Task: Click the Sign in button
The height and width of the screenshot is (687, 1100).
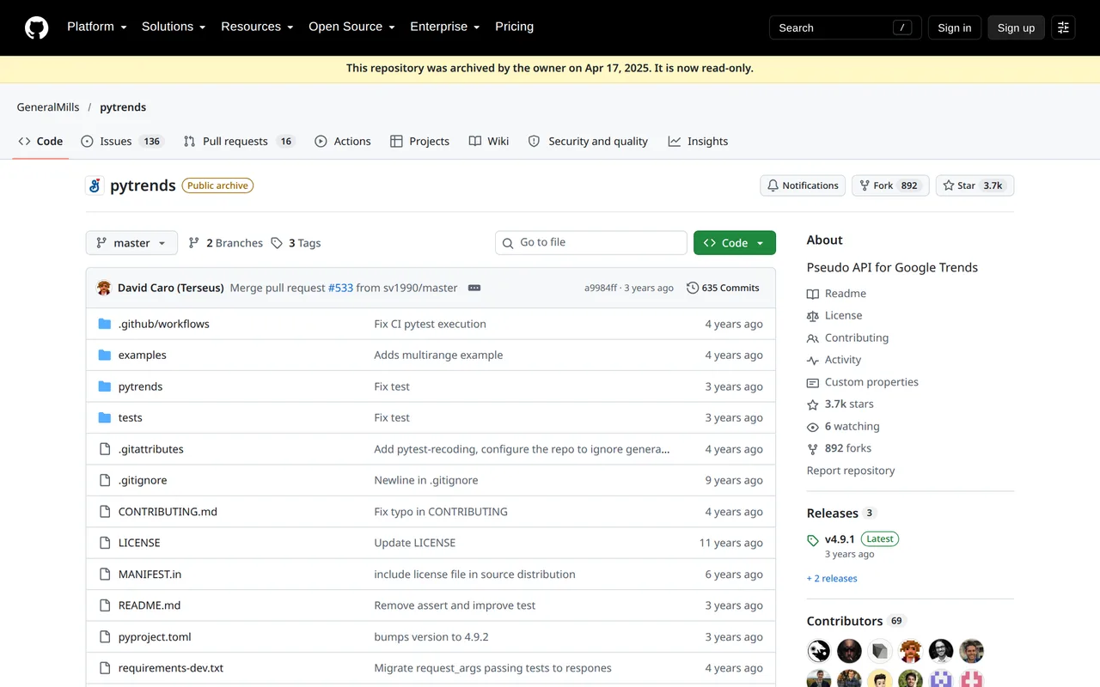Action: point(955,27)
